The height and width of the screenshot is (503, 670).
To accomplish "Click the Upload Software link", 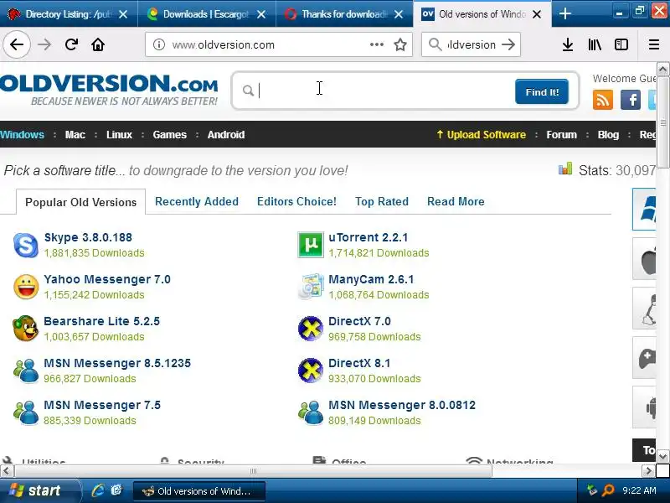I will (481, 135).
